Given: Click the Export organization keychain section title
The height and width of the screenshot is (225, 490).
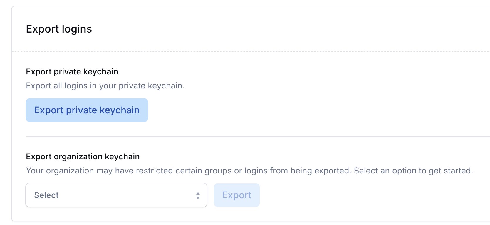Looking at the screenshot, I should 83,157.
